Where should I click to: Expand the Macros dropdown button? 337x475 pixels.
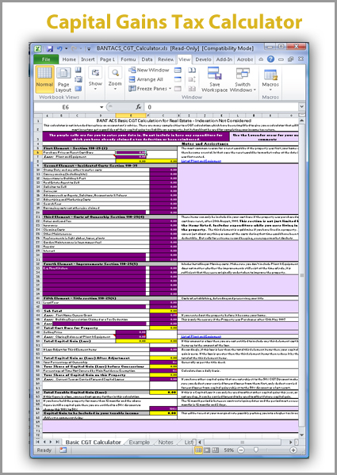tap(270, 79)
